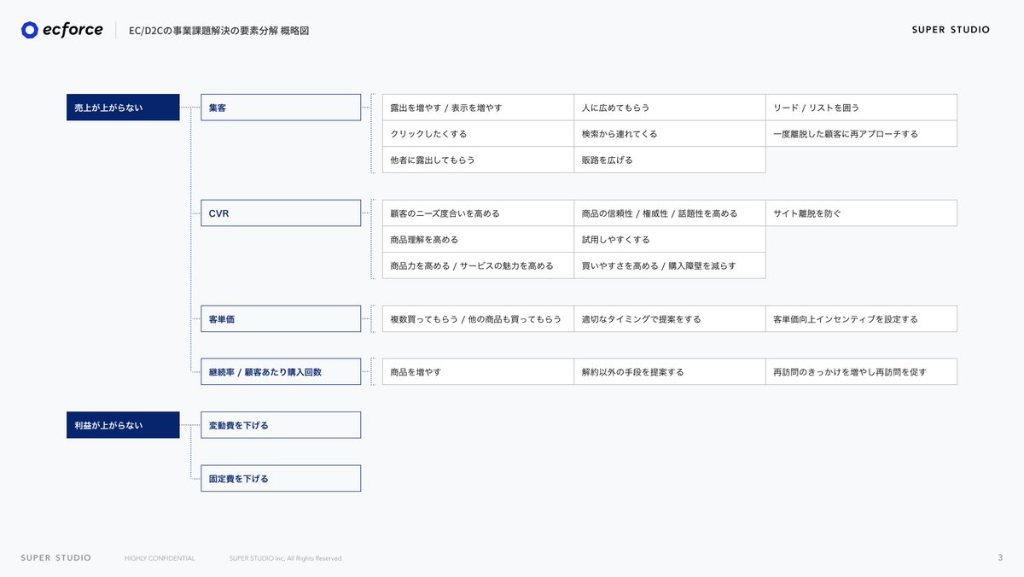Click the cell 買いやすさを高める / 購入障壁を減らす
The width and height of the screenshot is (1024, 577).
[x=670, y=266]
